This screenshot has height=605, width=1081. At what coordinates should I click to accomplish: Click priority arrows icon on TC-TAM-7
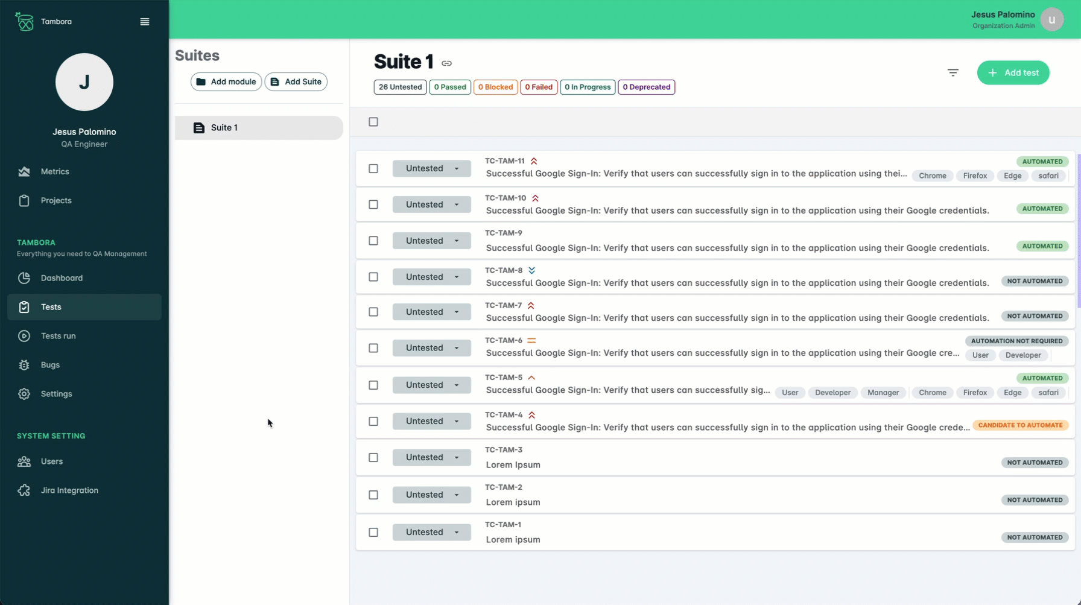coord(531,306)
